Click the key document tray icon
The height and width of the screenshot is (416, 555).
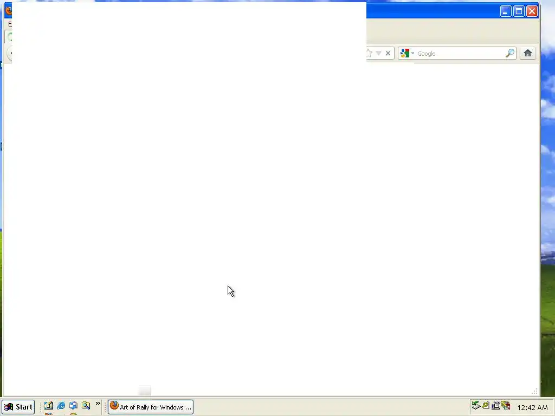click(486, 405)
